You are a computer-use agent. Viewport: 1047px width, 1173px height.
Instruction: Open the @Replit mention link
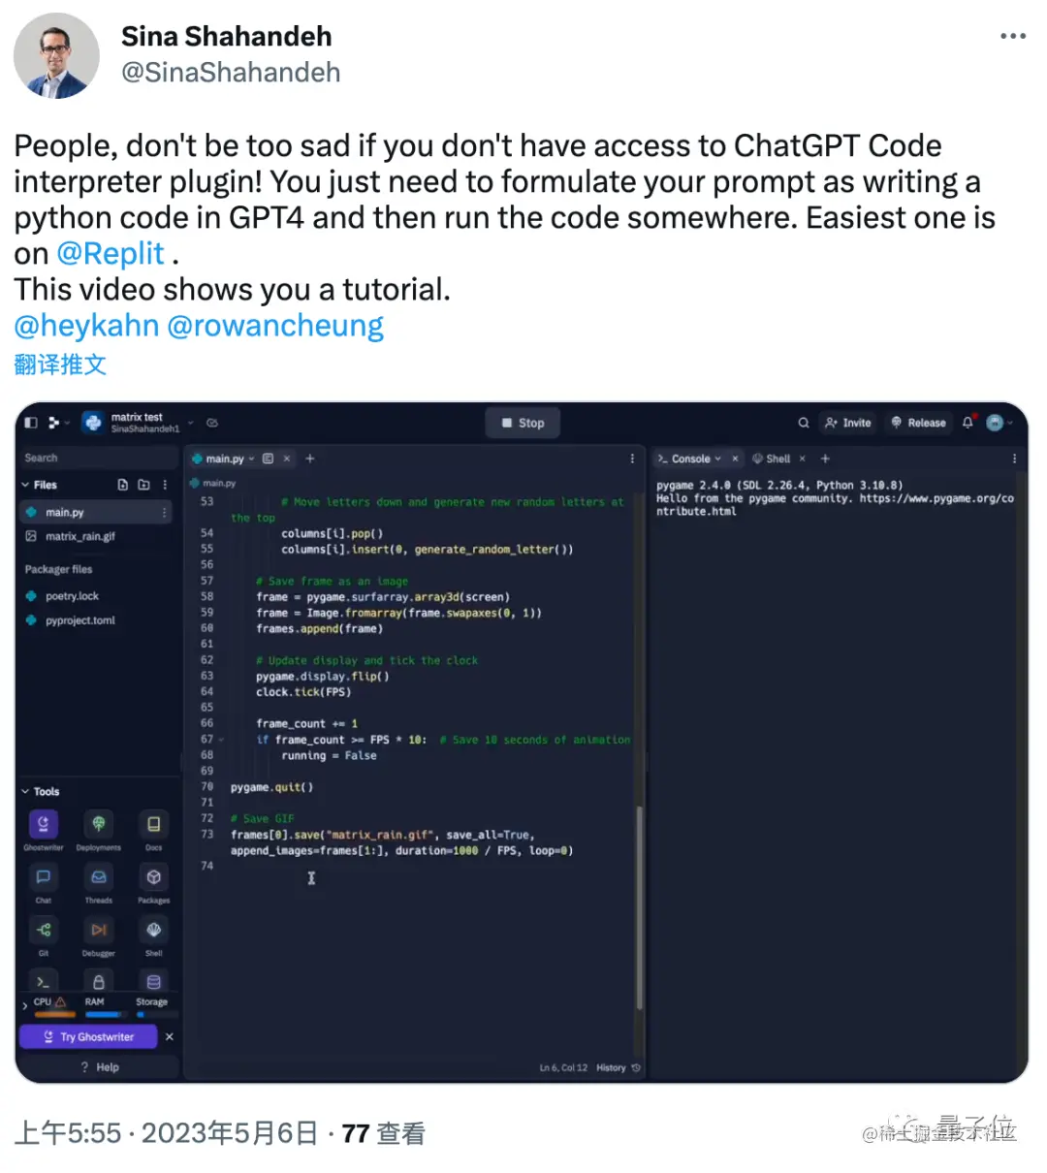[x=111, y=254]
